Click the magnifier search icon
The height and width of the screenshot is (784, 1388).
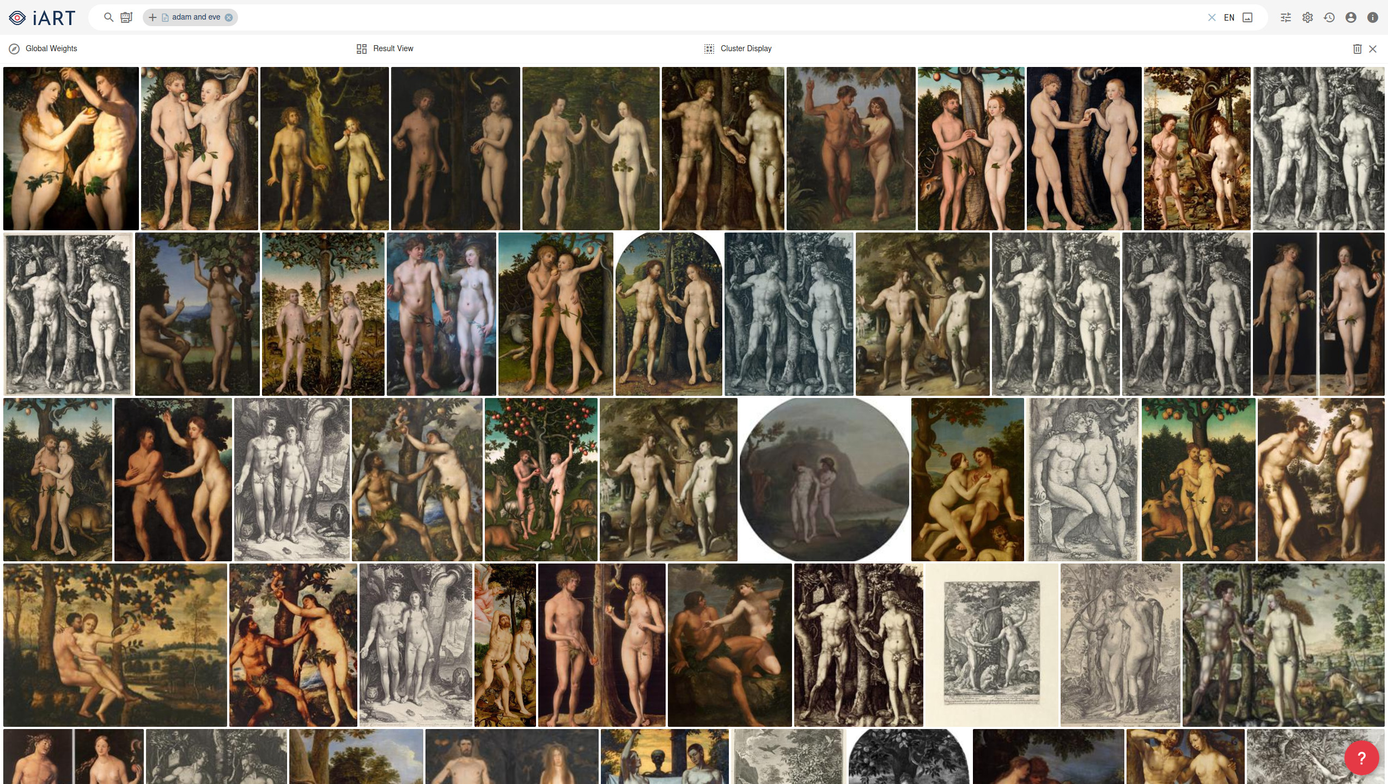pyautogui.click(x=109, y=17)
